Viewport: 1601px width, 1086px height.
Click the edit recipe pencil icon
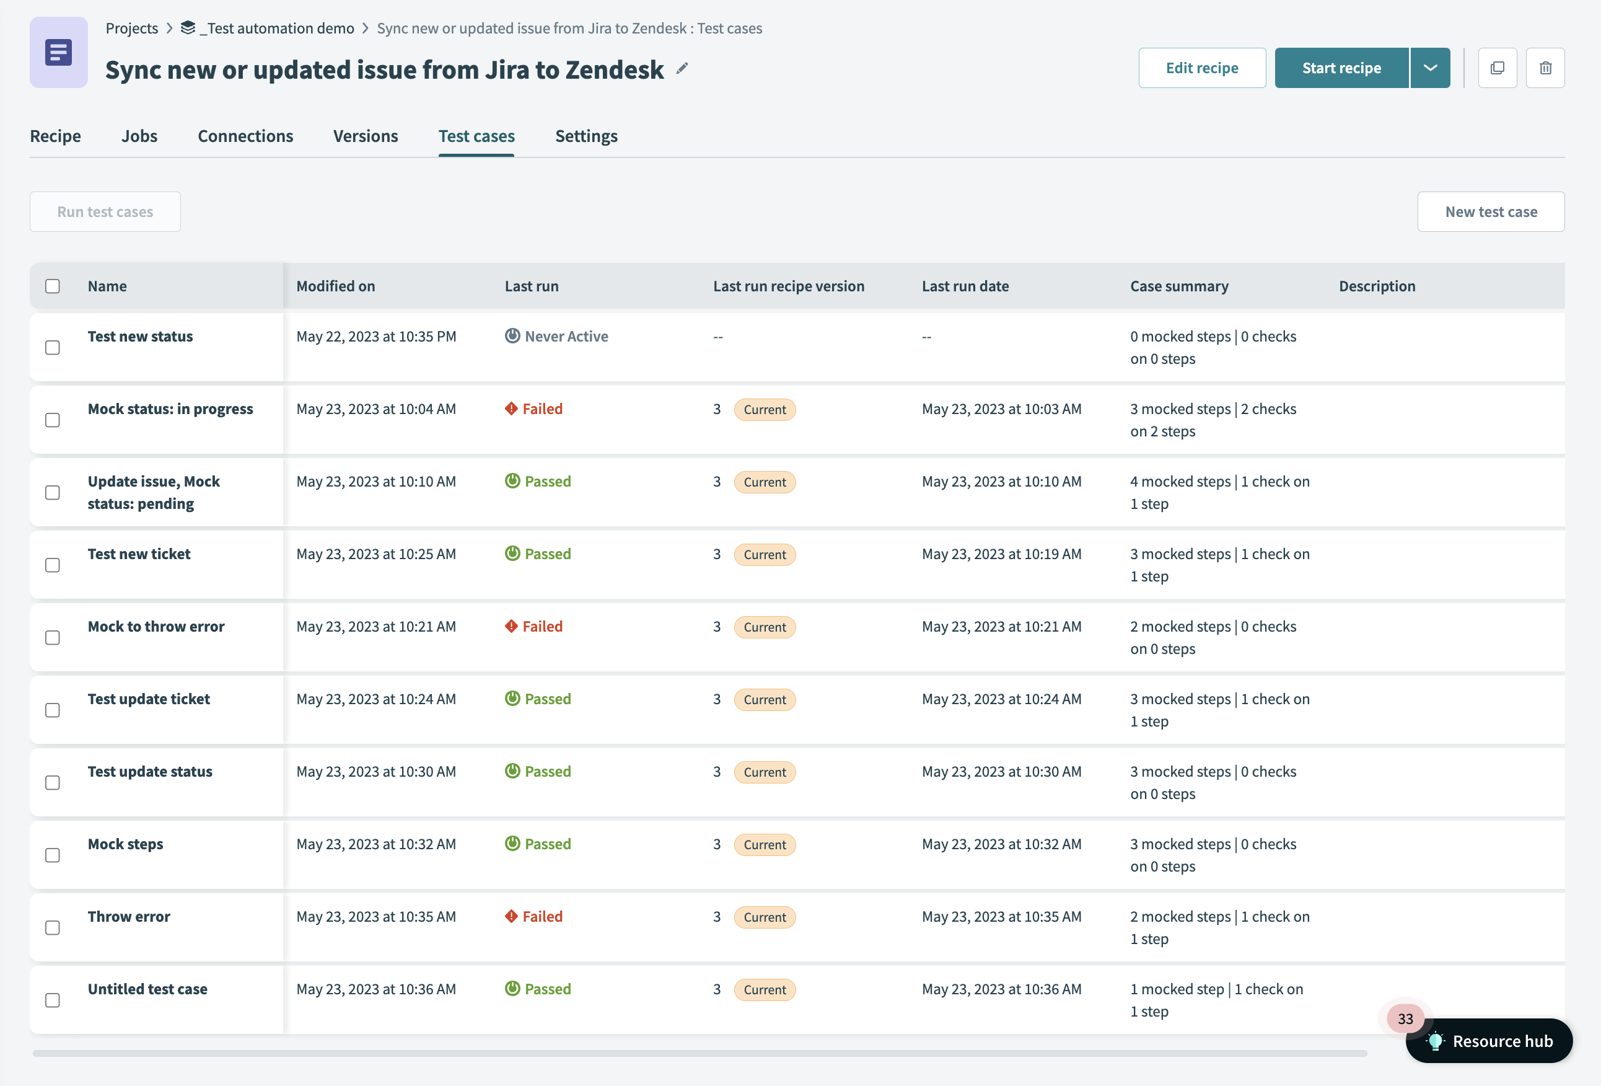[683, 69]
